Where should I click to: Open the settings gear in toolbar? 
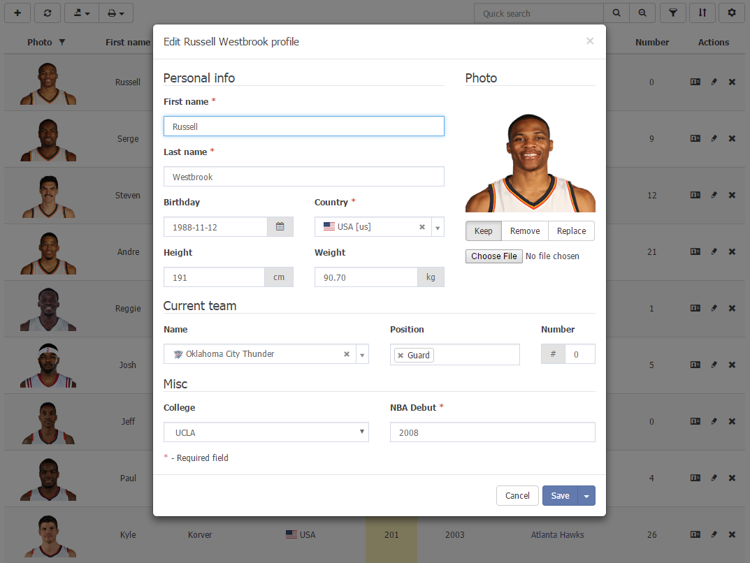[x=732, y=13]
